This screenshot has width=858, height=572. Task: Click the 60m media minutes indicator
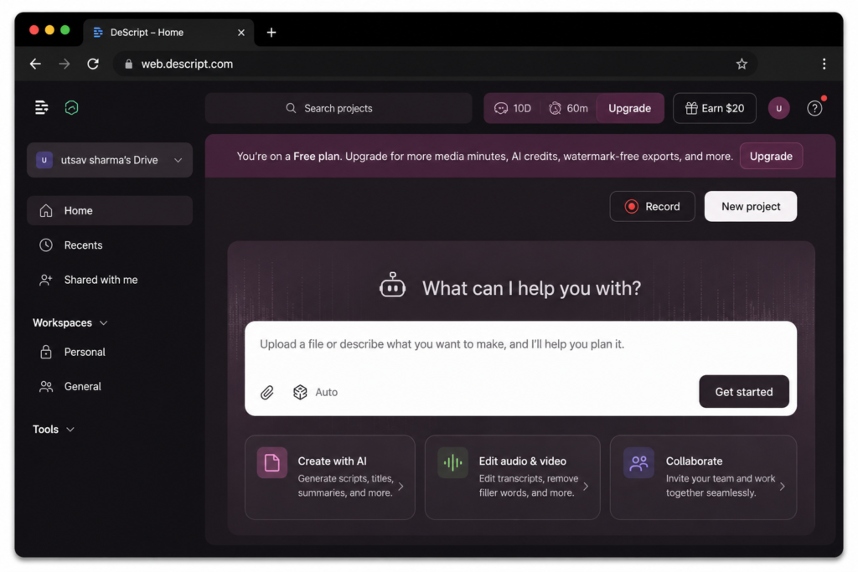(569, 108)
